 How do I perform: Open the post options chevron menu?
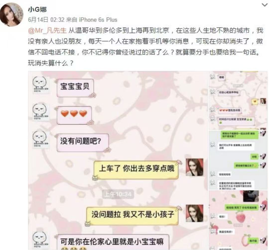point(264,5)
